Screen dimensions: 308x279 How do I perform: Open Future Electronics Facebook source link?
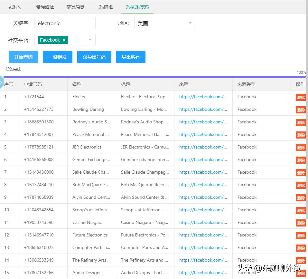pos(203,235)
